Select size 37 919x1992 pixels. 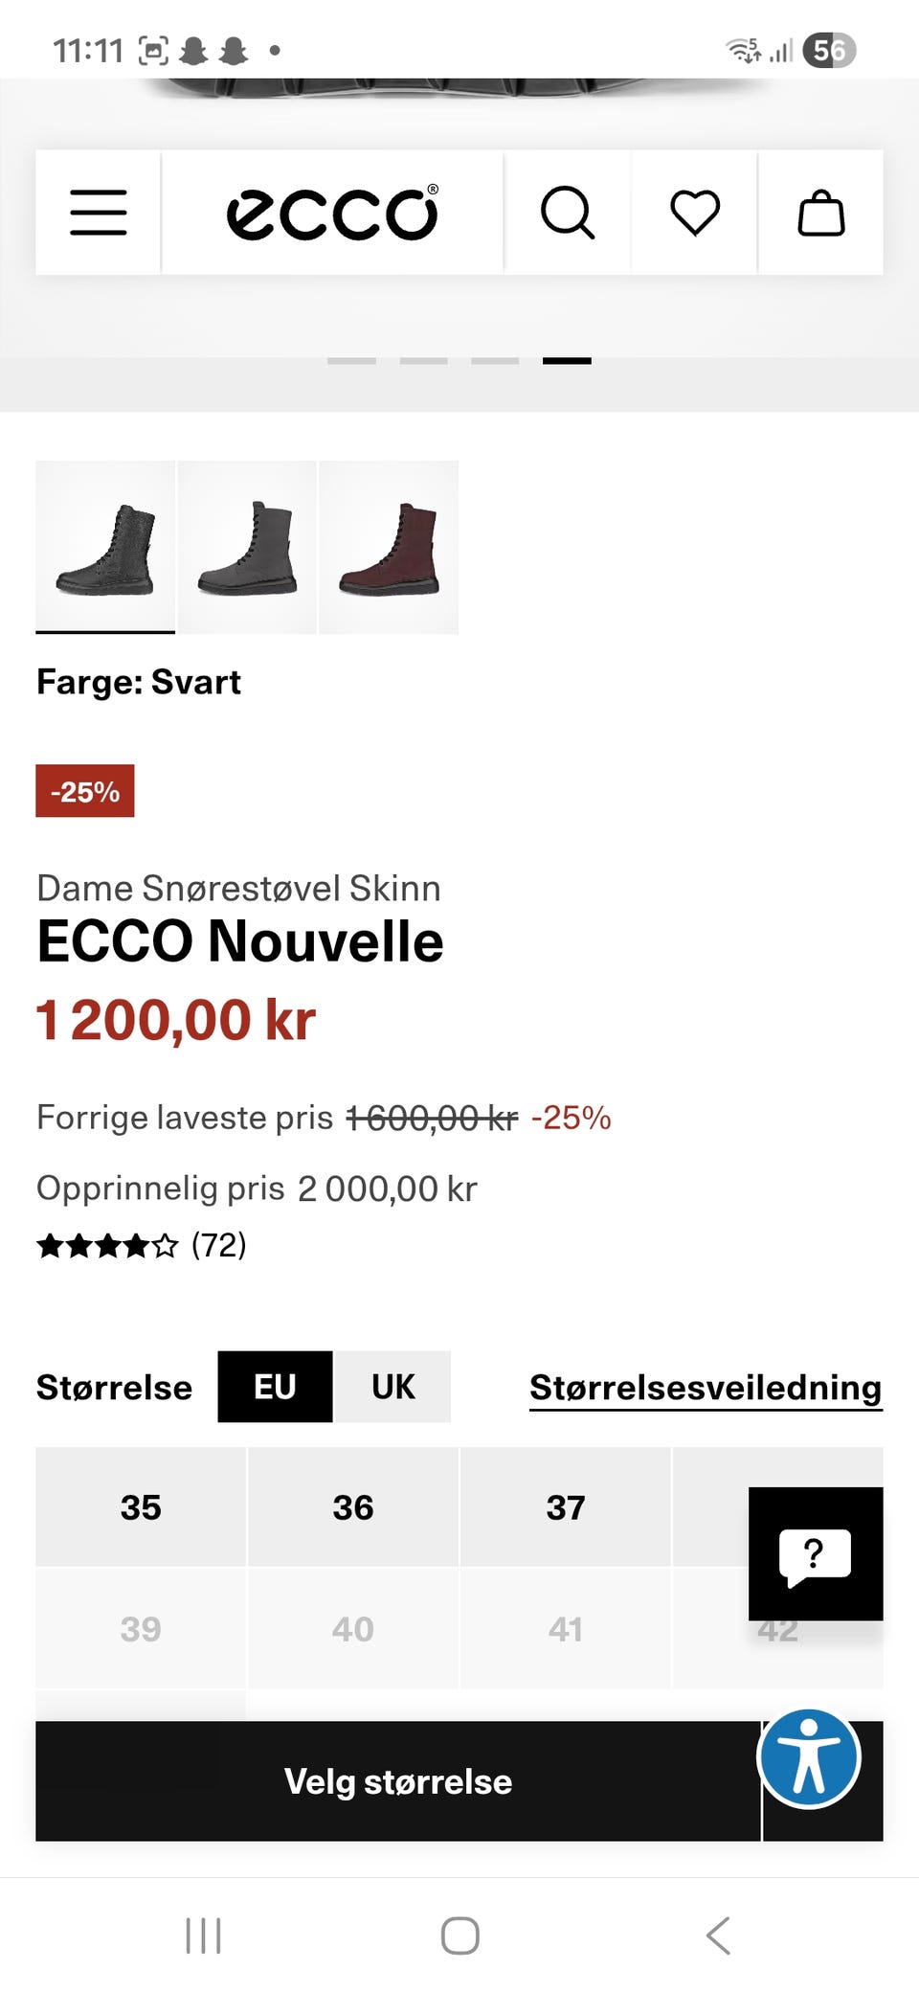tap(566, 1507)
